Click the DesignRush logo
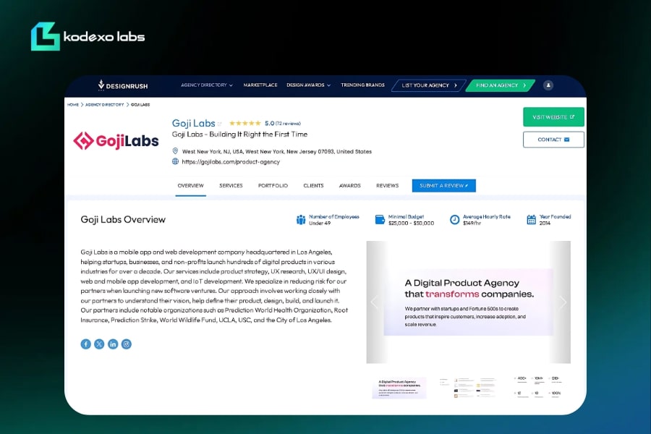 coord(123,85)
